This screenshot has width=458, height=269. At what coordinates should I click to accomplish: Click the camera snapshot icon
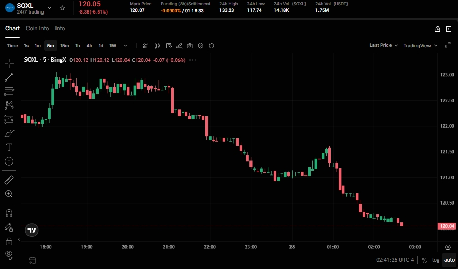[x=190, y=46]
